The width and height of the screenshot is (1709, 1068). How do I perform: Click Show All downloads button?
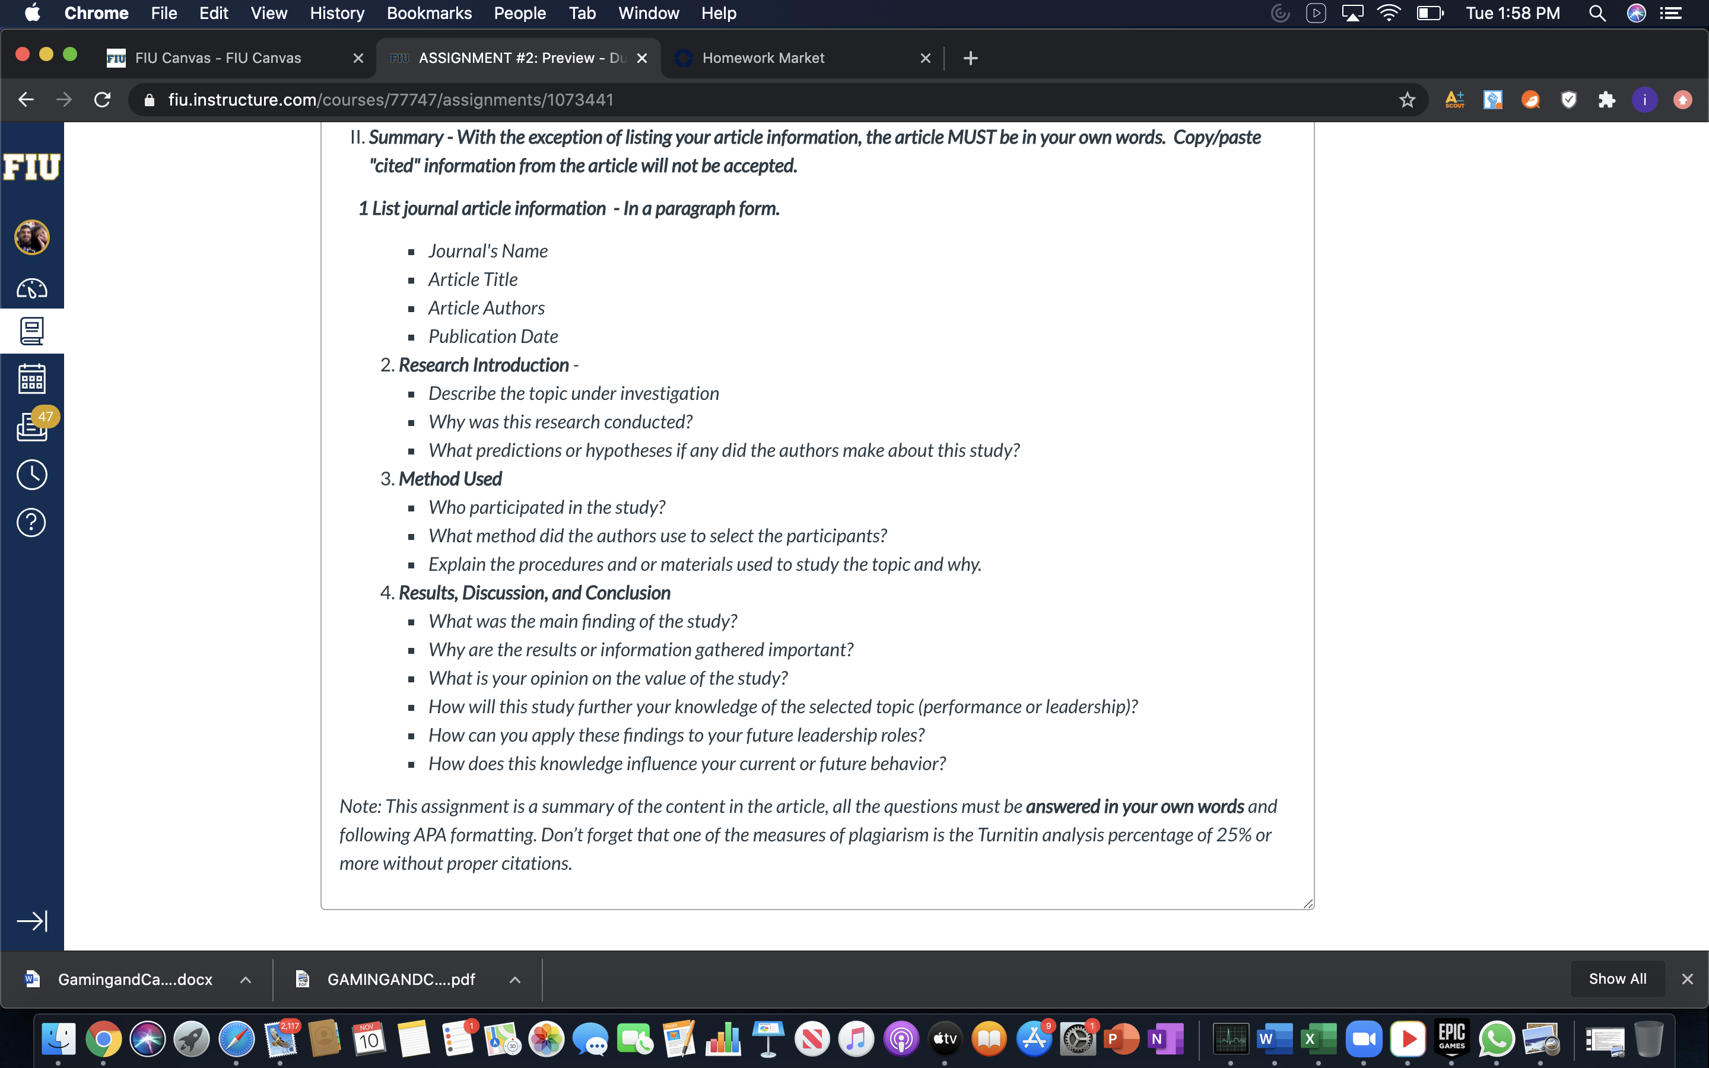(1617, 979)
